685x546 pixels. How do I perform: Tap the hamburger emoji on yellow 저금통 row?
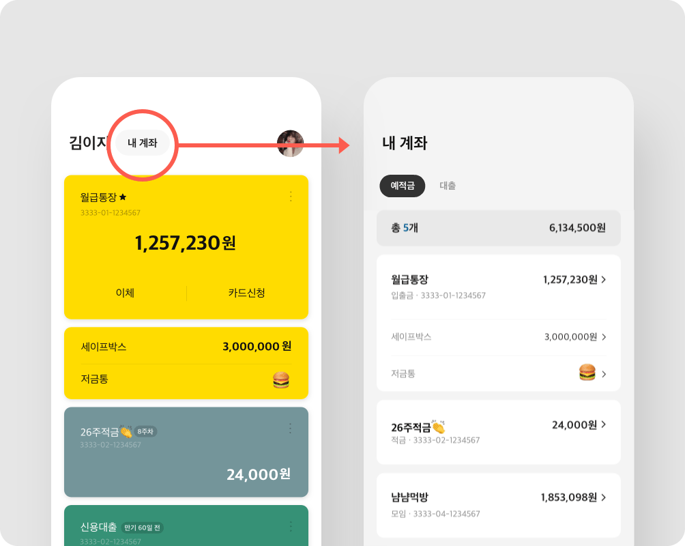pyautogui.click(x=281, y=379)
